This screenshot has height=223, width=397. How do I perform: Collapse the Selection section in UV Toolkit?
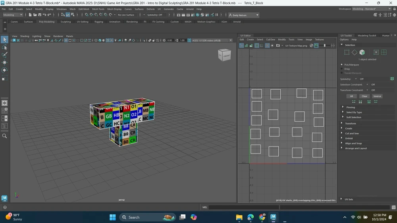coord(341,45)
